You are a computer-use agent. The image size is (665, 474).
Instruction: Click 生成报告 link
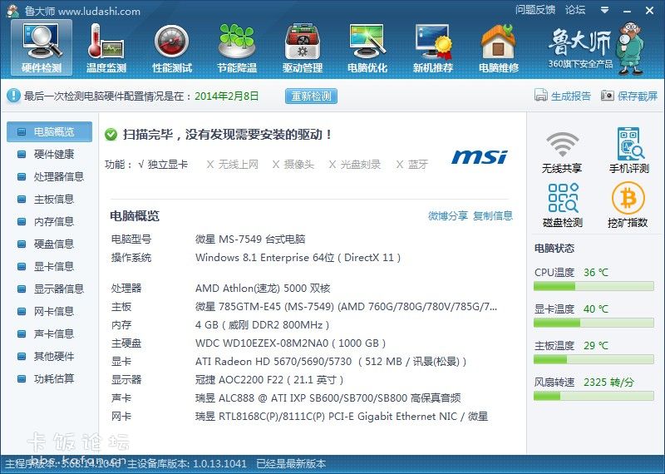click(571, 96)
